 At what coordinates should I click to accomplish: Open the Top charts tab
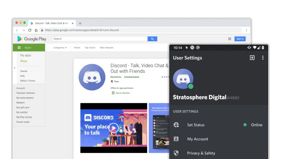(x=90, y=48)
